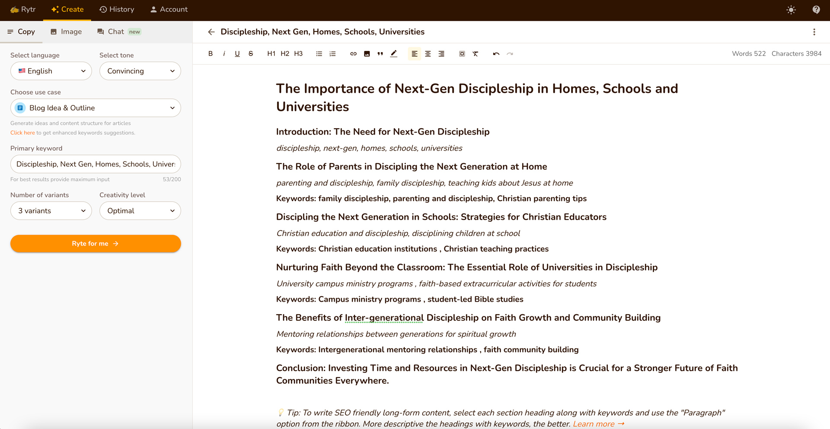Apply strikethrough to text
The width and height of the screenshot is (830, 429).
point(251,54)
